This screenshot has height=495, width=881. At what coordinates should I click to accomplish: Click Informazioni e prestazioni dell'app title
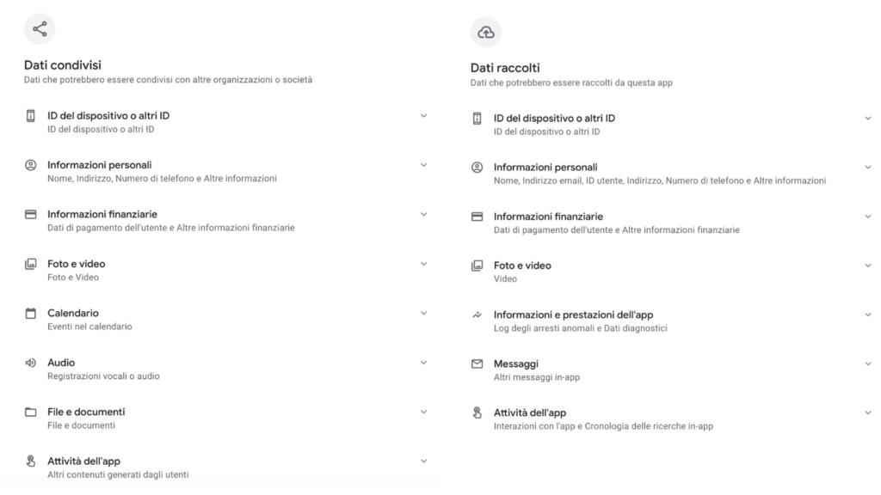point(573,315)
